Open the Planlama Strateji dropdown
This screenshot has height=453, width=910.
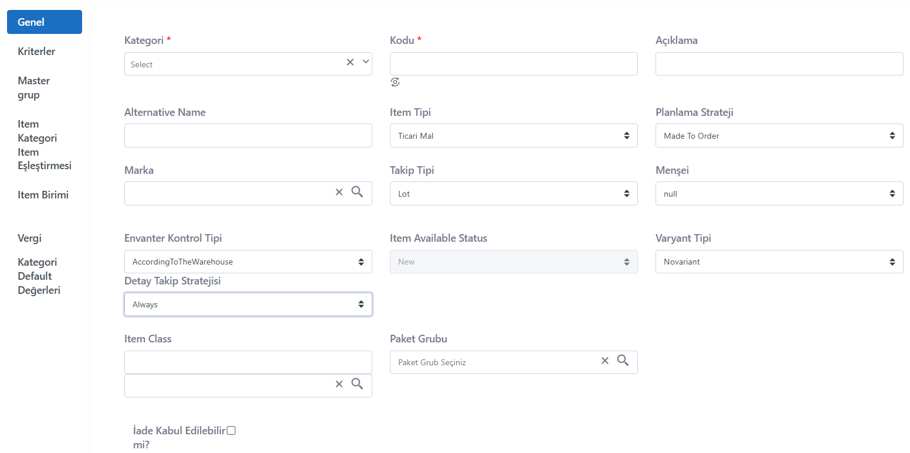tap(779, 135)
